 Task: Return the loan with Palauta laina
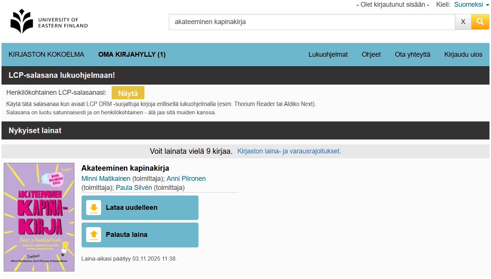click(140, 235)
